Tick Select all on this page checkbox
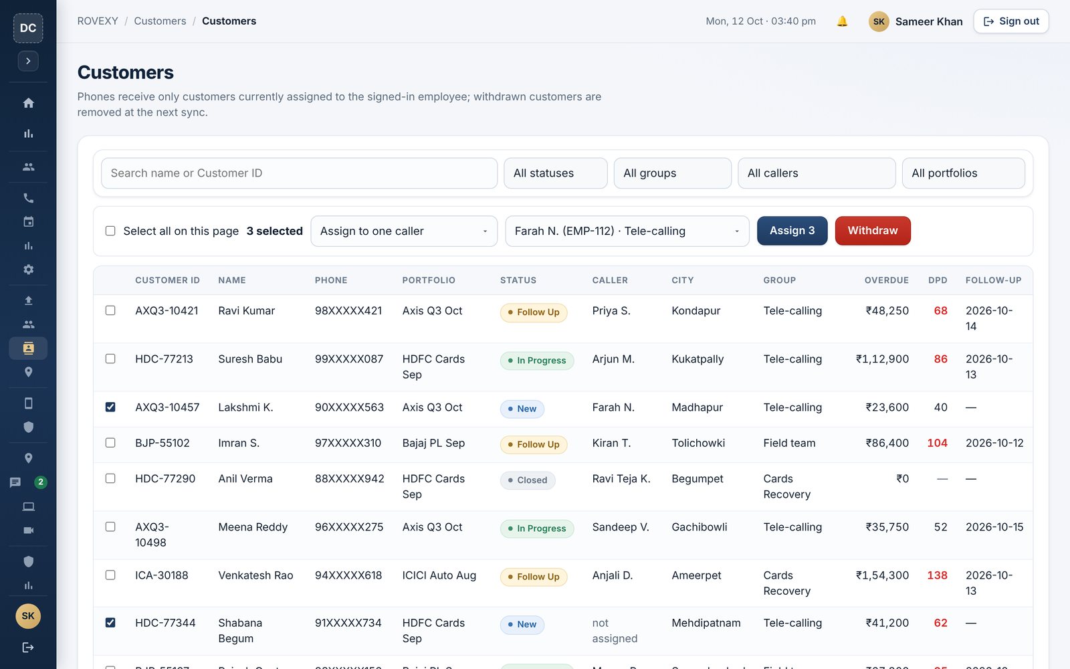The image size is (1070, 669). [x=110, y=231]
